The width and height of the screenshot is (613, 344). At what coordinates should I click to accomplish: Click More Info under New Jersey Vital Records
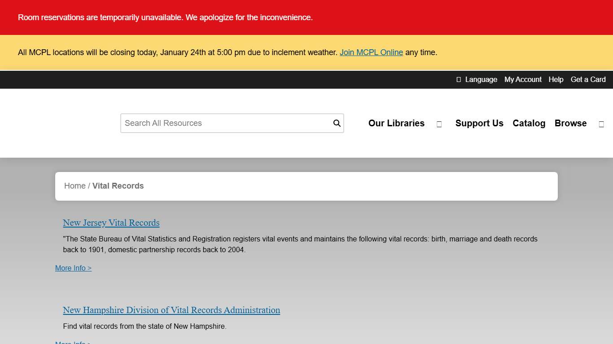click(73, 268)
